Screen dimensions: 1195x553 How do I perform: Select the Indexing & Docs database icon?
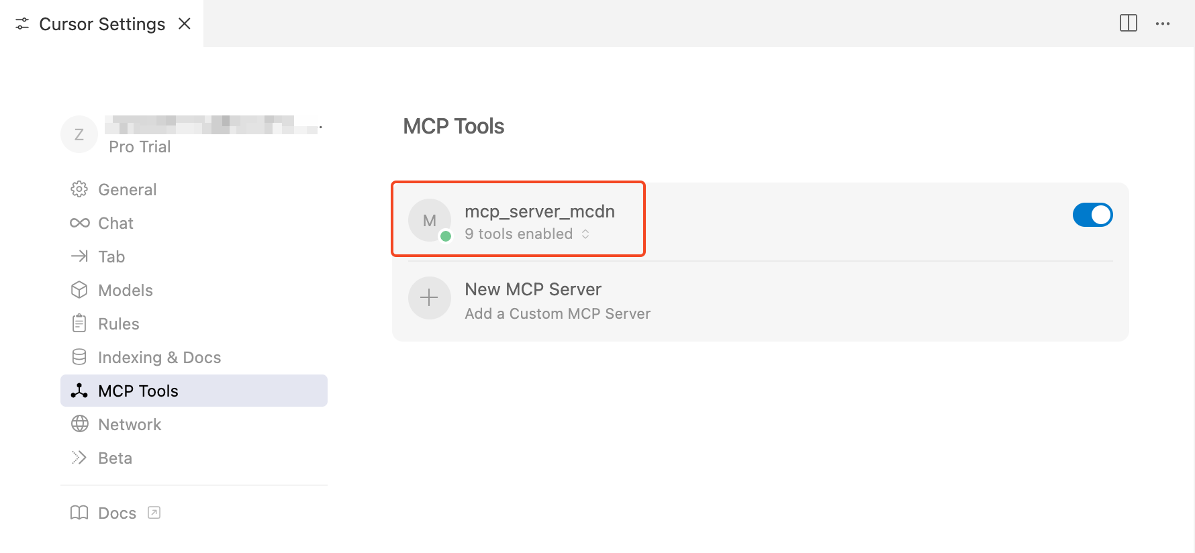click(x=79, y=357)
